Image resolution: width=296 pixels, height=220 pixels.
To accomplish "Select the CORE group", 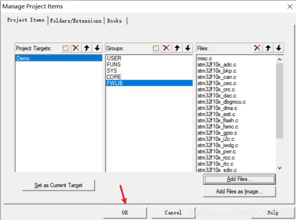I will click(149, 77).
